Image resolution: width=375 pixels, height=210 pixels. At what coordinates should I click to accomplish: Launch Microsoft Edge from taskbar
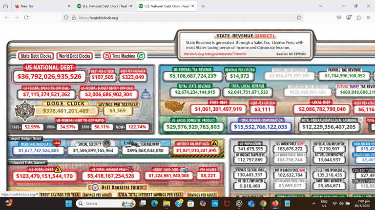tap(154, 203)
